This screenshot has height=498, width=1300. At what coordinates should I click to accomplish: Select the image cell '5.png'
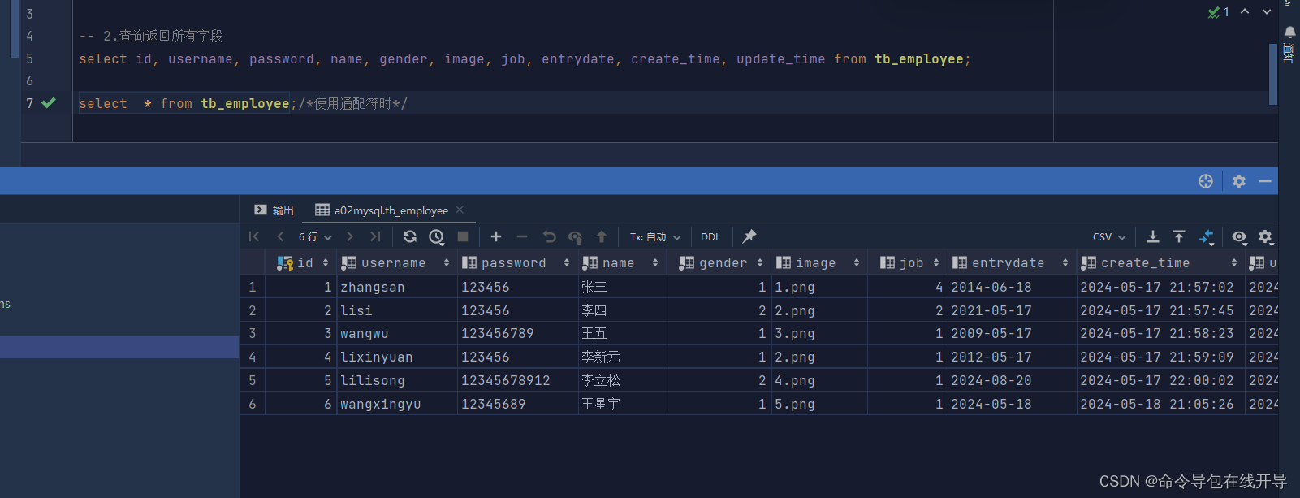click(x=819, y=404)
